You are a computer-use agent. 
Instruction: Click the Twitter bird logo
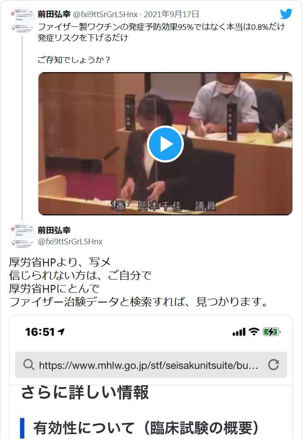pyautogui.click(x=286, y=14)
